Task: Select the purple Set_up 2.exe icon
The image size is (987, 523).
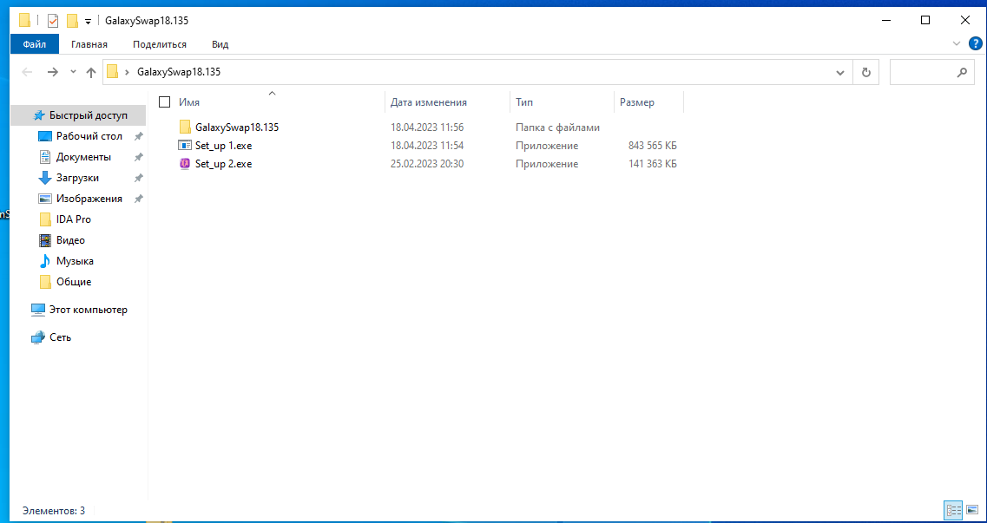Action: (185, 164)
